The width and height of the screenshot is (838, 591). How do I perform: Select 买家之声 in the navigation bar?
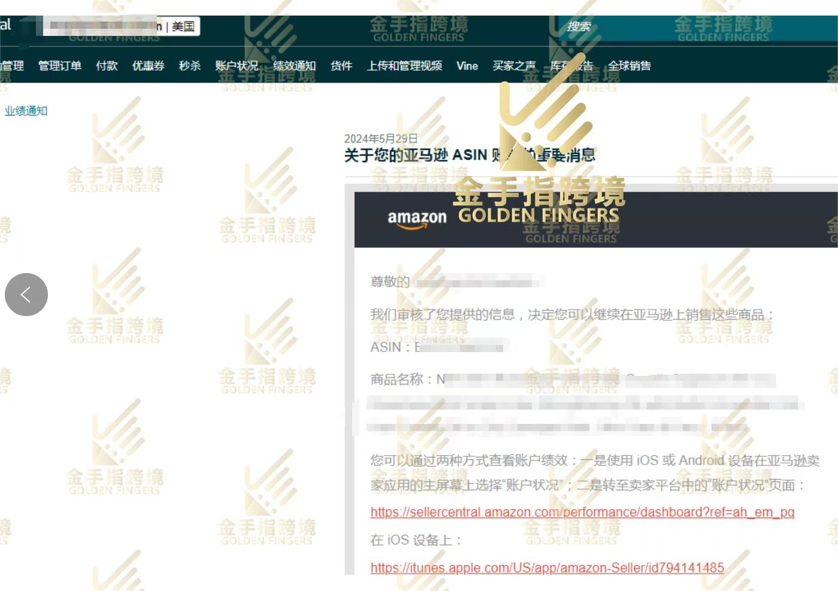coord(514,66)
